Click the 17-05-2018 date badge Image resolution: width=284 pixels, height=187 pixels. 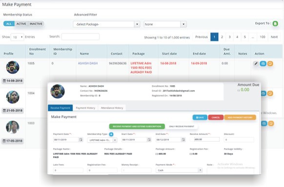click(x=13, y=141)
